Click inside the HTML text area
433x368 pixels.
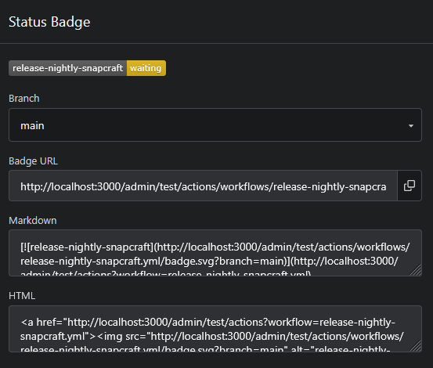[215, 329]
